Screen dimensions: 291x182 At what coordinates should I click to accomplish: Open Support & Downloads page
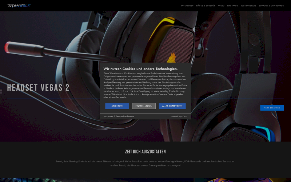pos(271,6)
